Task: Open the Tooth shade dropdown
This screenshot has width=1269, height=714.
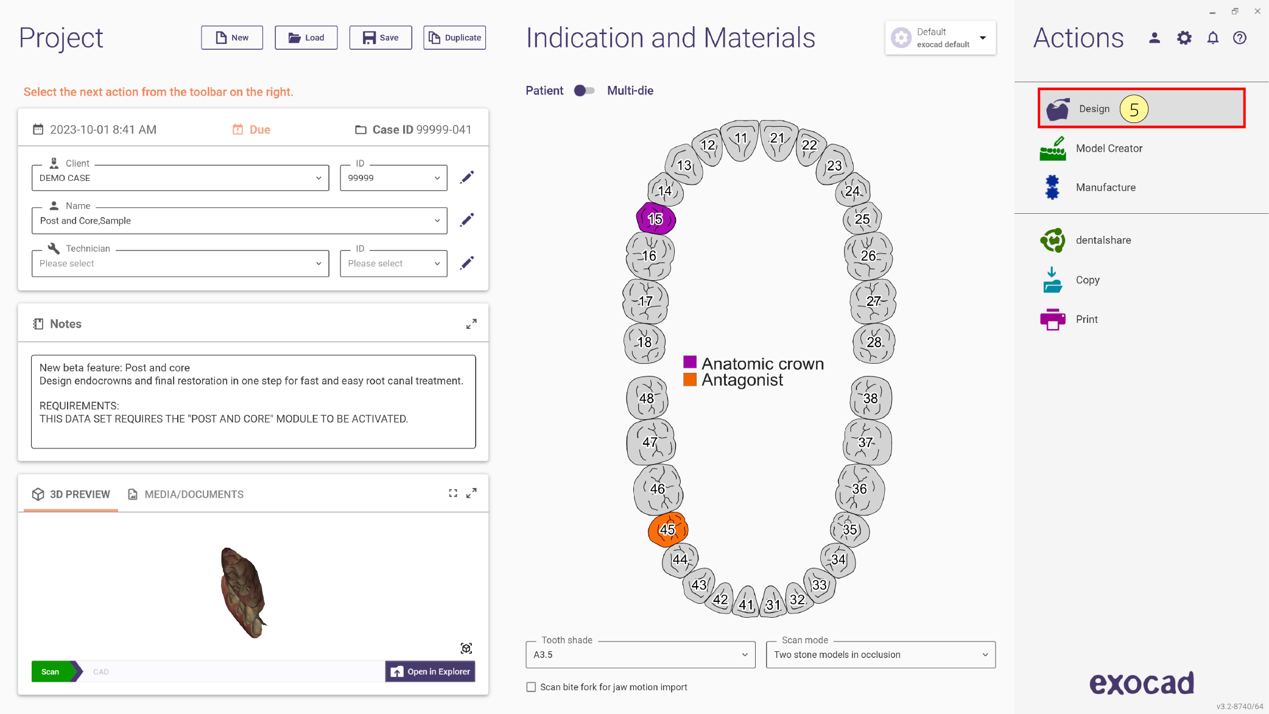Action: [641, 655]
